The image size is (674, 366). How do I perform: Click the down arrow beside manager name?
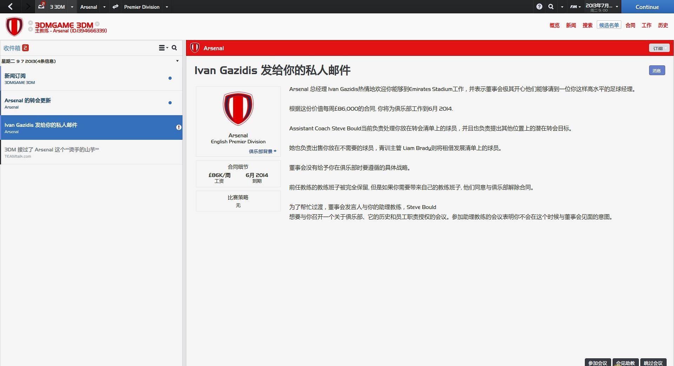point(31,30)
